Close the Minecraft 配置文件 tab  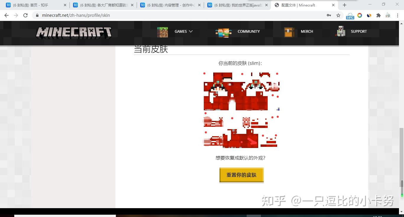pos(333,5)
